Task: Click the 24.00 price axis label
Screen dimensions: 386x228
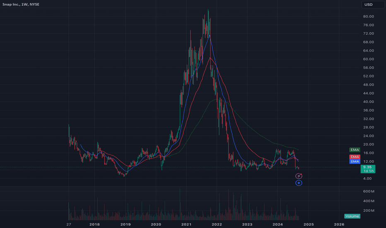Action: (369, 136)
